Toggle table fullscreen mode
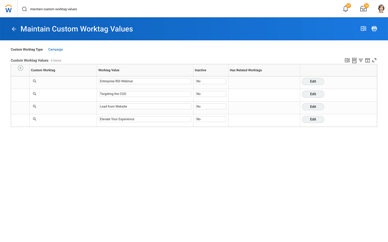388x242 pixels. (374, 60)
